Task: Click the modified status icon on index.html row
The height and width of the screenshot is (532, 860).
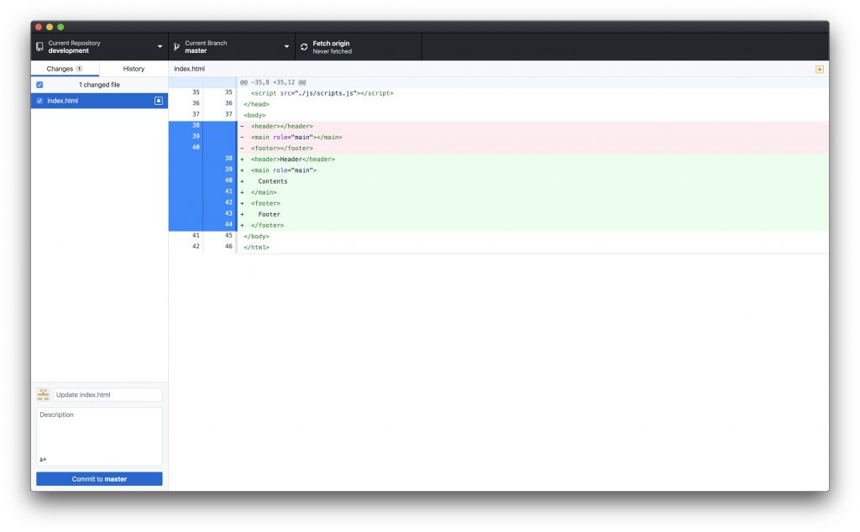Action: tap(159, 101)
